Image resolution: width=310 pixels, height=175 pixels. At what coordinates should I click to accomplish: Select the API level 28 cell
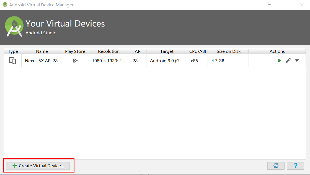[138, 61]
